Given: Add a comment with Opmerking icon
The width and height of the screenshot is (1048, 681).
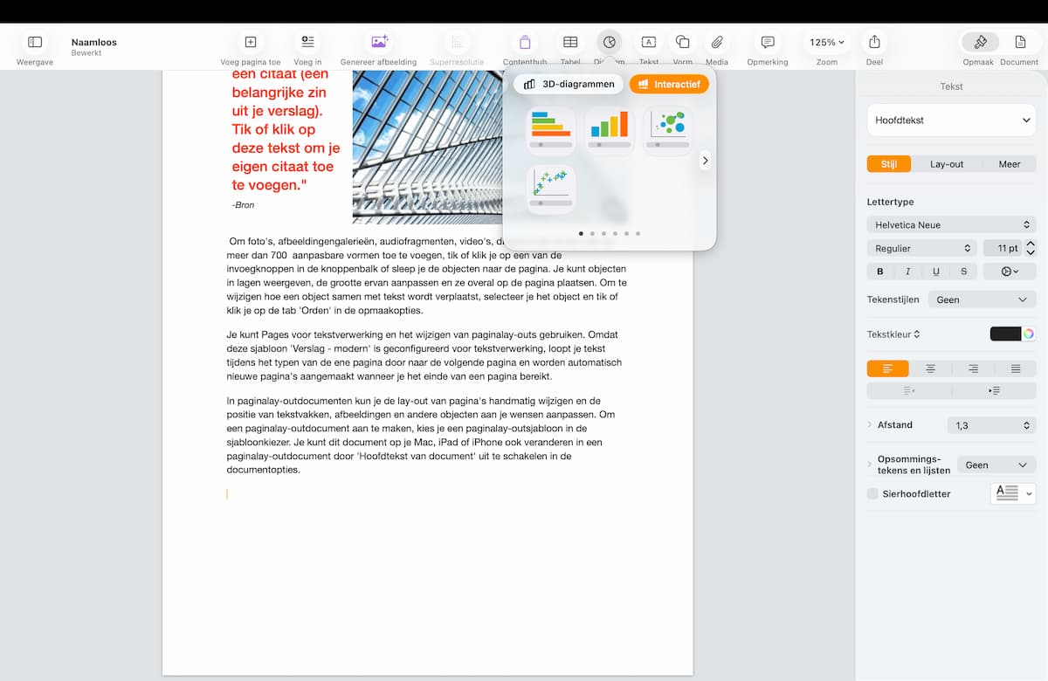Looking at the screenshot, I should tap(768, 42).
